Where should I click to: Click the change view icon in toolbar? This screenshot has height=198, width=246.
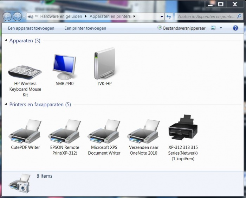(213, 28)
